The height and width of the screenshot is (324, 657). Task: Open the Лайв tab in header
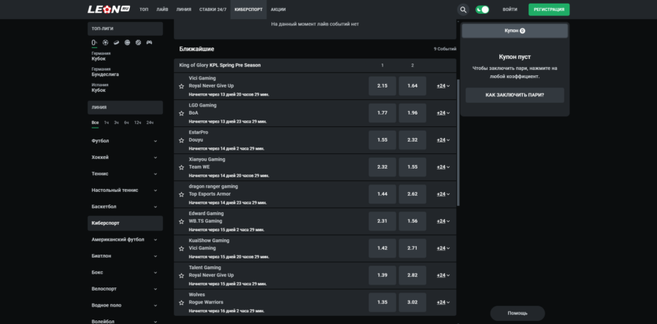162,9
